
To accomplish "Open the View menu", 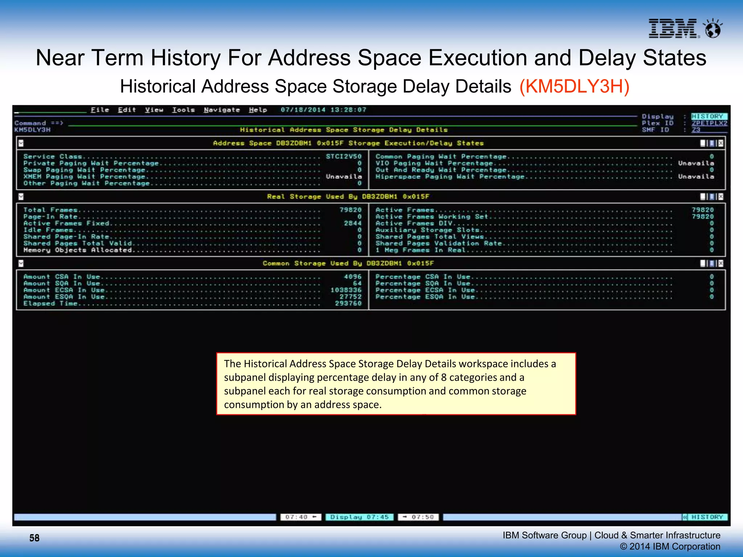I will click(x=154, y=110).
